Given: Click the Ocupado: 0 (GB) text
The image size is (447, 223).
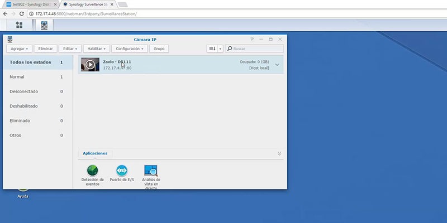Looking at the screenshot, I should (x=254, y=62).
